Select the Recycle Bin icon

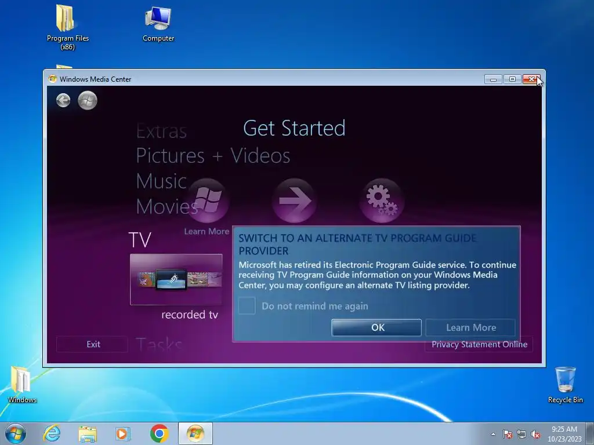(x=565, y=385)
